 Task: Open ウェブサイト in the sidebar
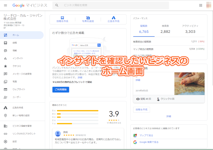(19, 89)
